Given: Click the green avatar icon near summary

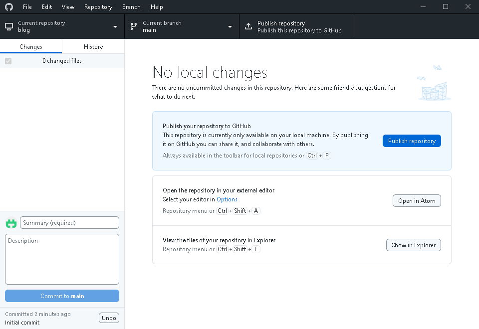Looking at the screenshot, I should point(11,223).
